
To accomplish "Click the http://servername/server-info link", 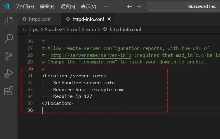I will [x=91, y=55].
